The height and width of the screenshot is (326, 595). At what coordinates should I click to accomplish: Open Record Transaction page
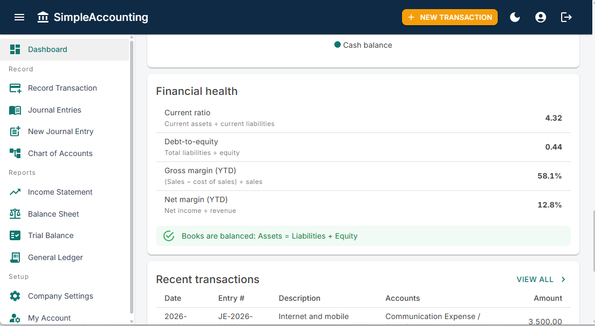pyautogui.click(x=64, y=88)
